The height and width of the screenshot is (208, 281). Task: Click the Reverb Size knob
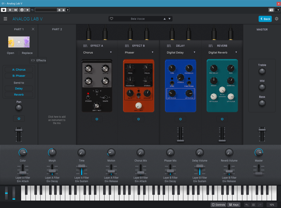pyautogui.click(x=231, y=68)
